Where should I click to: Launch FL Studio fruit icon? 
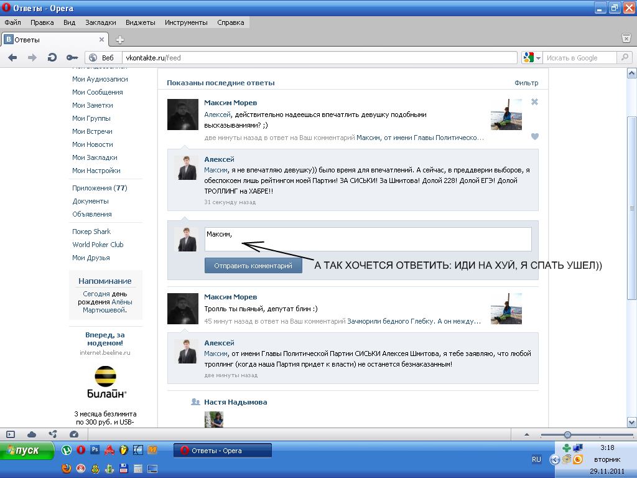coord(124,450)
